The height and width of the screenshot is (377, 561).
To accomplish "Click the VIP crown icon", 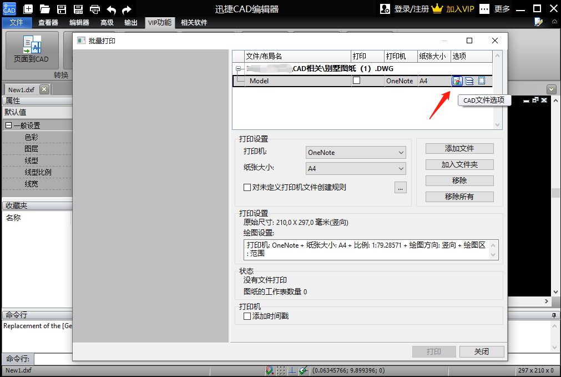I will [x=437, y=8].
